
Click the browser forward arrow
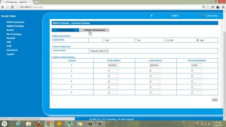pos(7,7)
